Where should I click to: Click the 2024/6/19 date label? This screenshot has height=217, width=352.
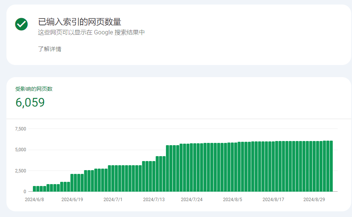click(72, 200)
